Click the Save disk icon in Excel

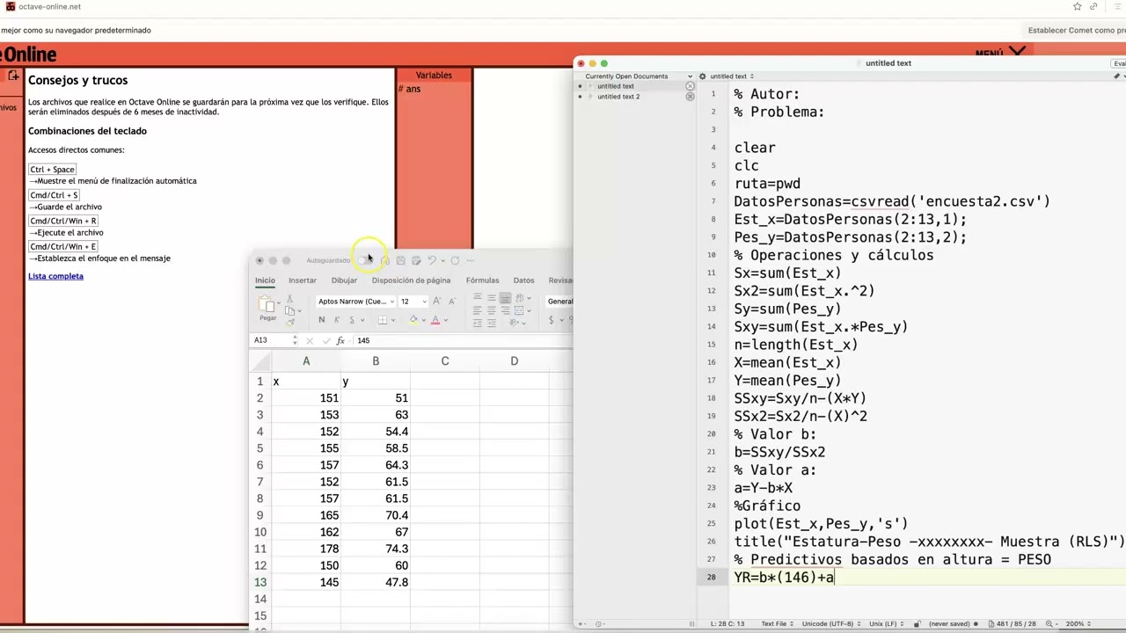tap(400, 260)
